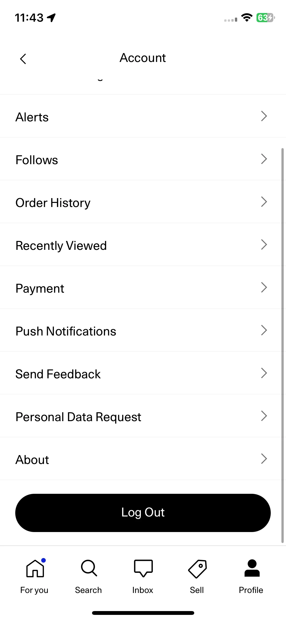The image size is (286, 621).
Task: Tap the Wi-Fi status icon
Action: (x=247, y=18)
